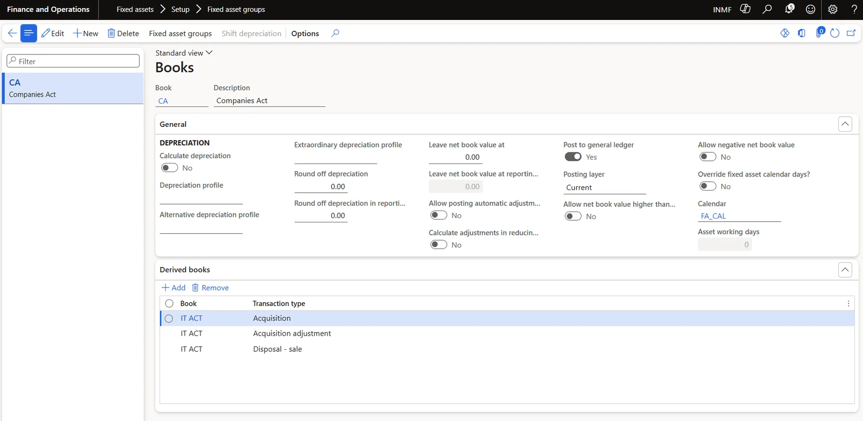The height and width of the screenshot is (421, 863).
Task: Toggle Post to general ledger switch
Action: point(573,157)
